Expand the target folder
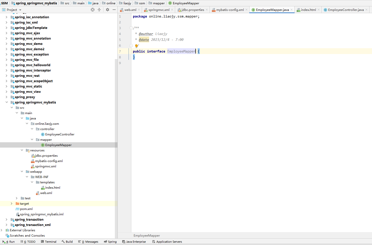Screen dimensions: 372x245 pos(12,203)
